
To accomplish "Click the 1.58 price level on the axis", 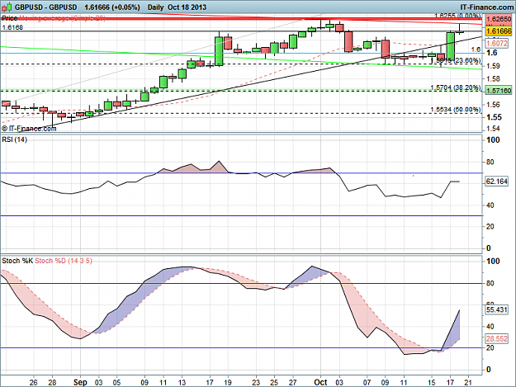I will coord(493,79).
